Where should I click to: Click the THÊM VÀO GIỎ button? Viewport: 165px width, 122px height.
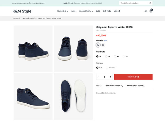[x=133, y=77]
